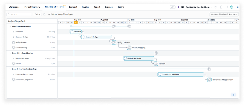Click the Construction package task status circle
This screenshot has height=106, width=245.
tap(160, 74)
